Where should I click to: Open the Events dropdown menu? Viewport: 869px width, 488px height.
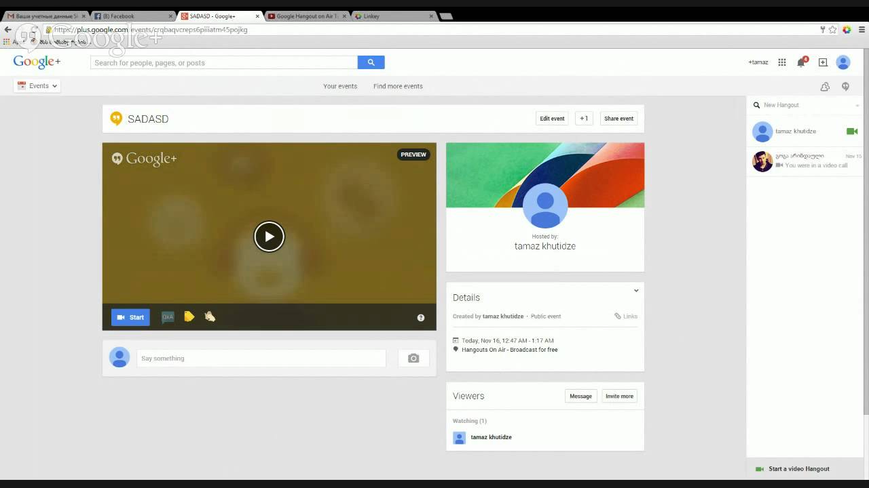(37, 86)
